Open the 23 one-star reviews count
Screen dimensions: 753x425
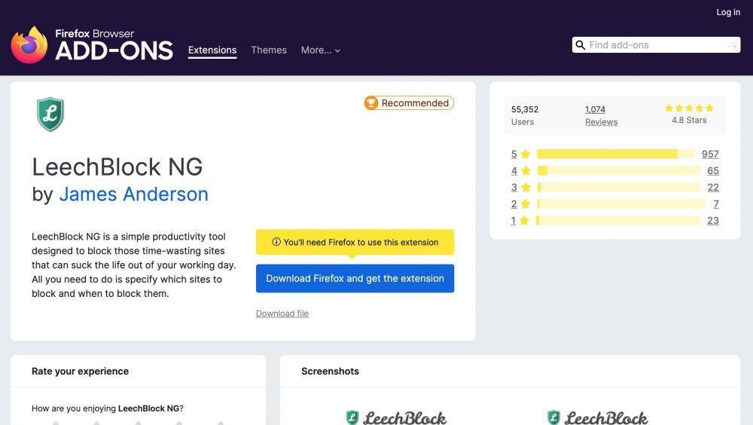[x=713, y=220]
